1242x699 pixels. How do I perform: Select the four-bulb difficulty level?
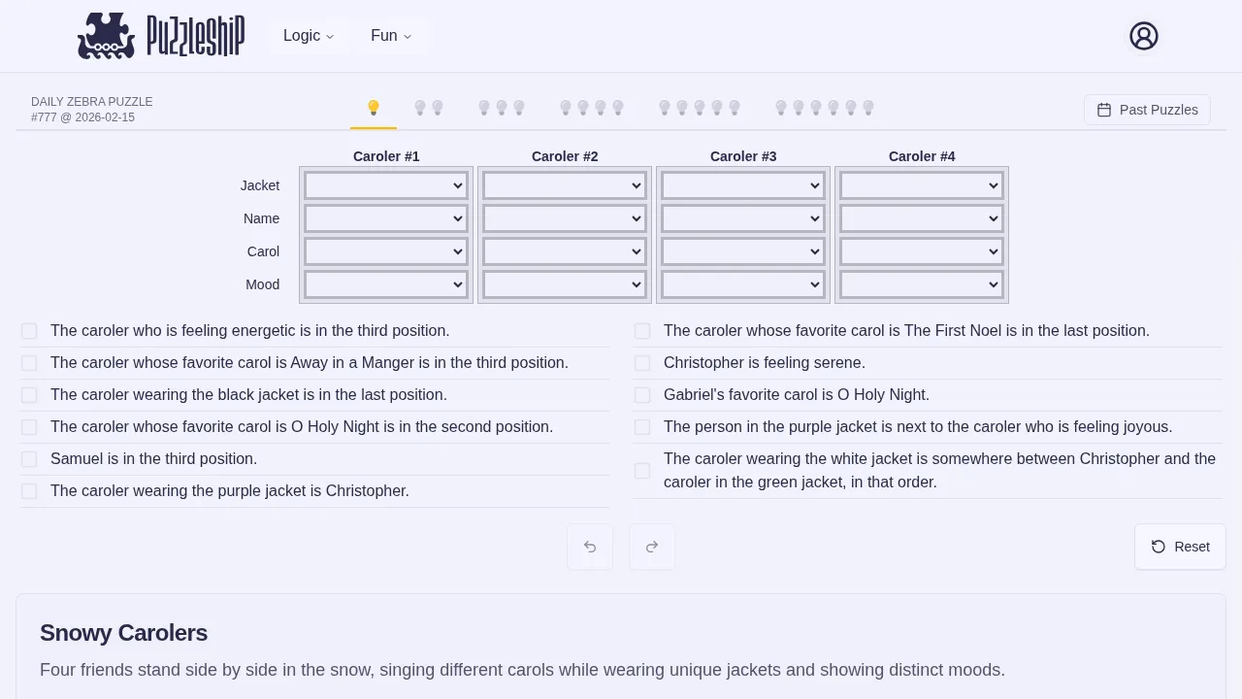click(592, 108)
